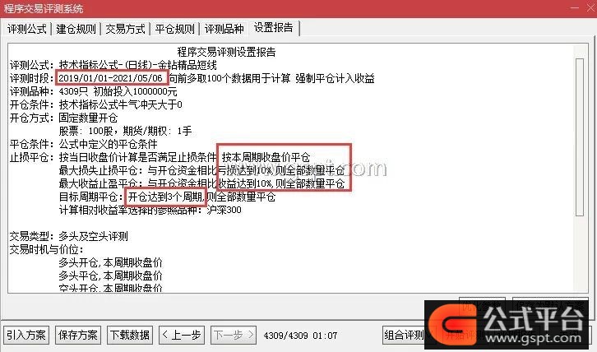Click the 下载数据 button

(130, 336)
